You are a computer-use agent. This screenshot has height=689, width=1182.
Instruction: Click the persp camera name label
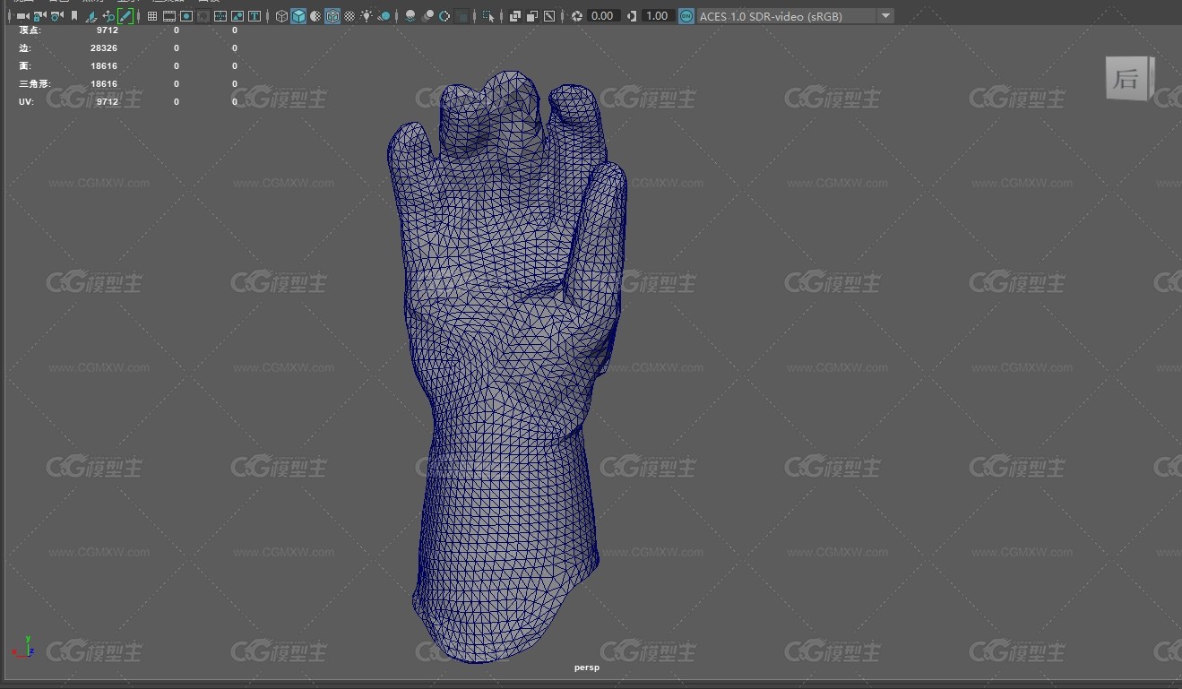(587, 667)
